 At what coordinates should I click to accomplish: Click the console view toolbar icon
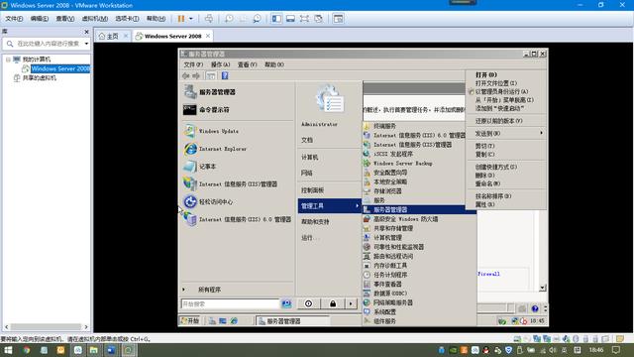(x=339, y=19)
